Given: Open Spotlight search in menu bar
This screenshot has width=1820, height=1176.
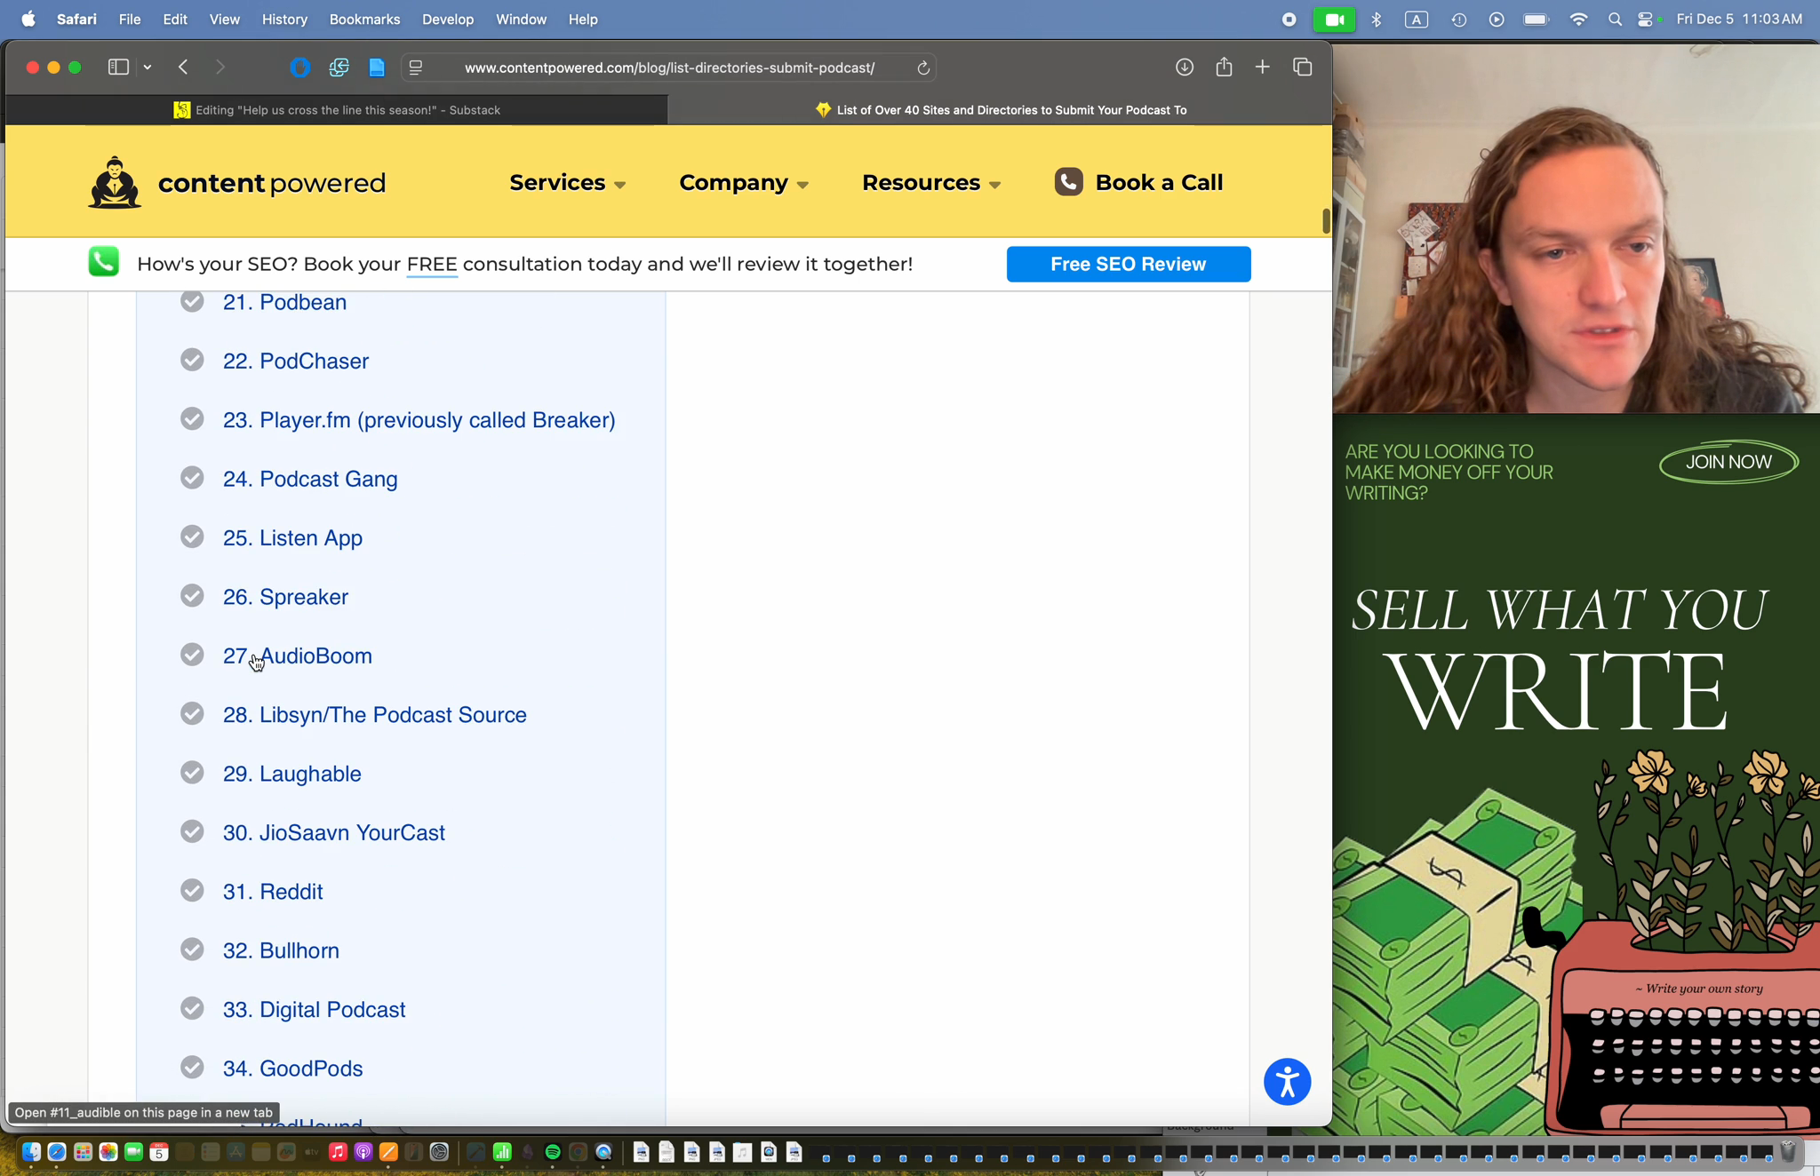Looking at the screenshot, I should (x=1615, y=20).
